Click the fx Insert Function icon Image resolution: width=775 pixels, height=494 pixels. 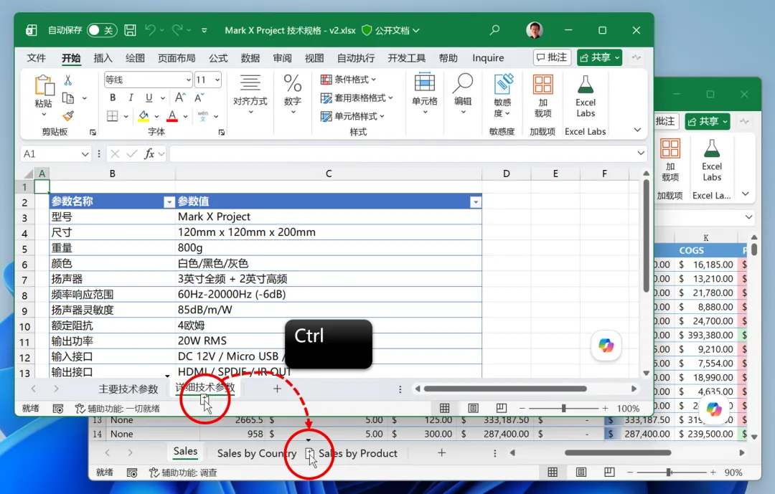tap(149, 154)
